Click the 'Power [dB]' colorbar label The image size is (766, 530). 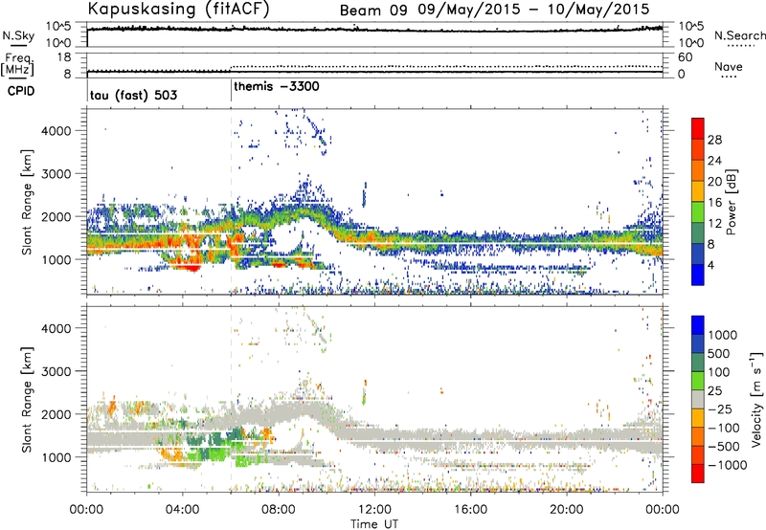pyautogui.click(x=731, y=202)
